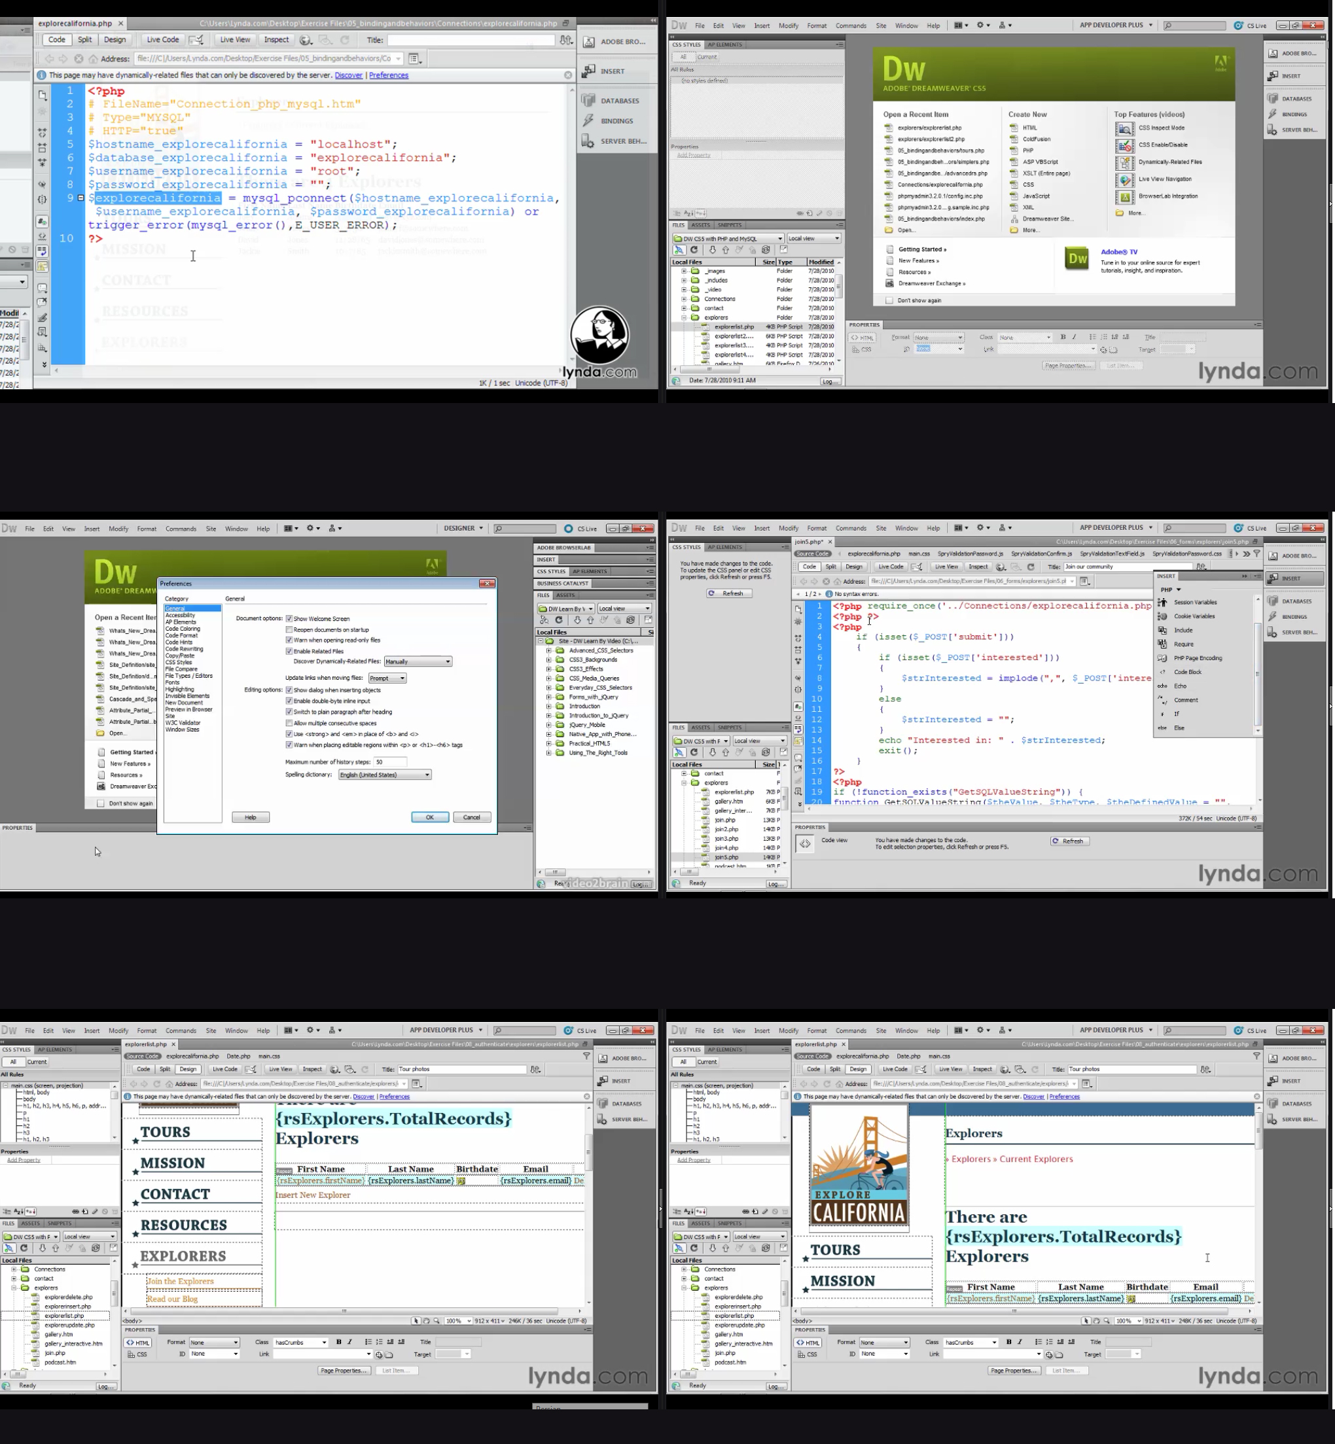Image resolution: width=1335 pixels, height=1444 pixels.
Task: Switch to Snippets tab in join5.php window
Action: 730,728
